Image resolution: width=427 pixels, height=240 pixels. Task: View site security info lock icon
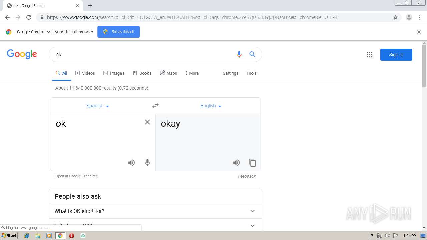click(42, 17)
